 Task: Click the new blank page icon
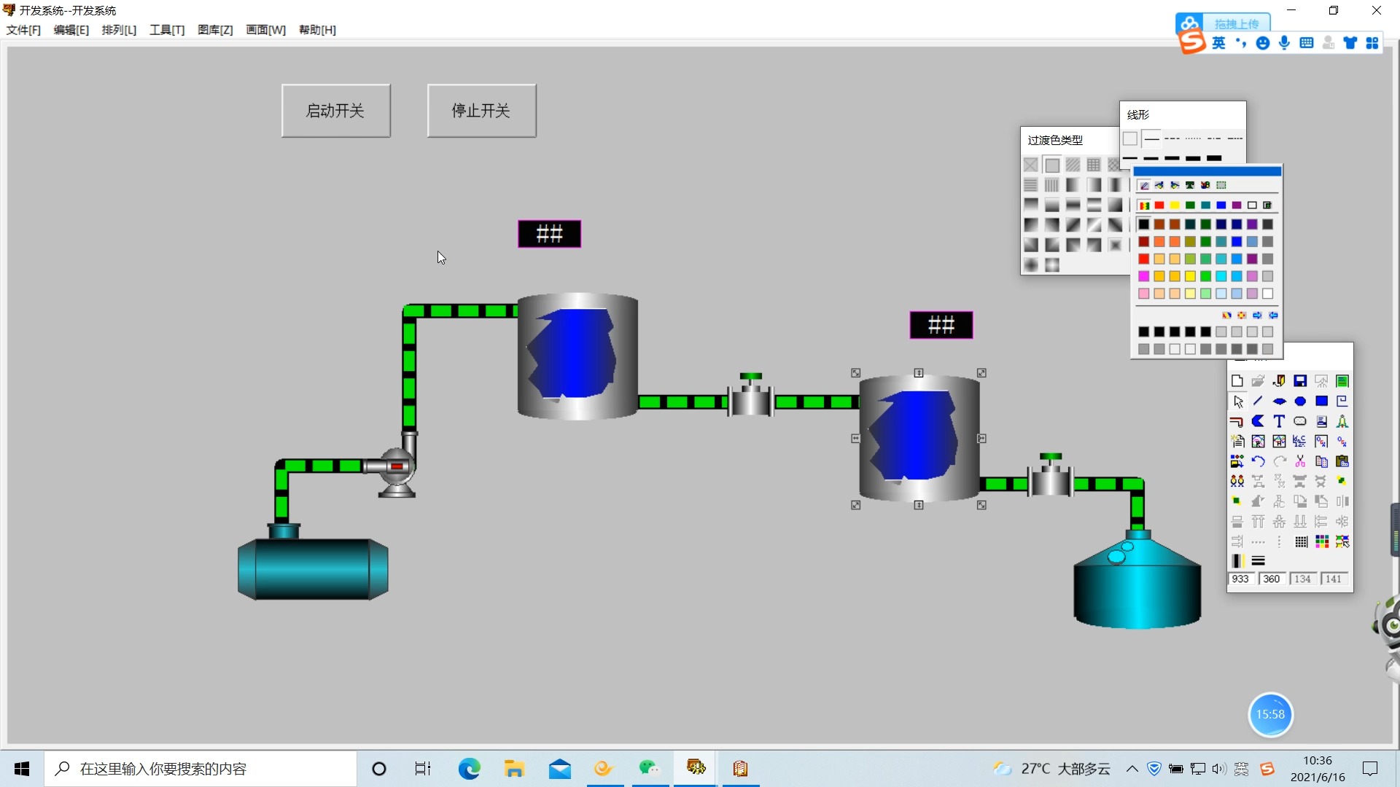coord(1237,381)
